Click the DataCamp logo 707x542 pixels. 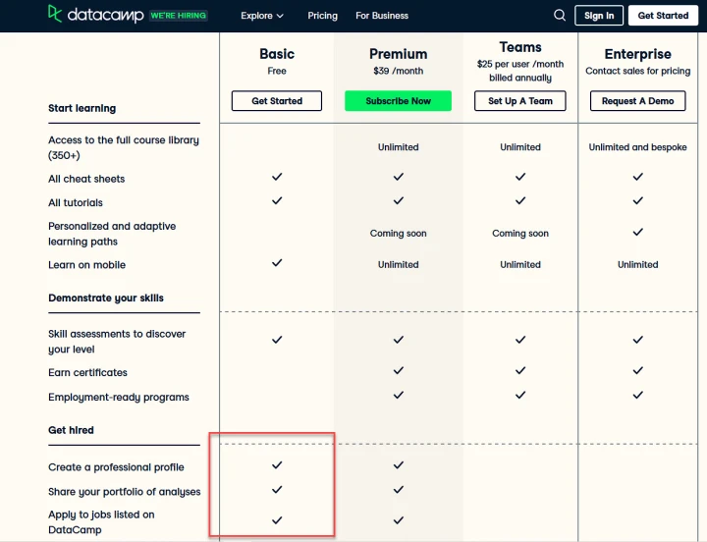(x=95, y=15)
